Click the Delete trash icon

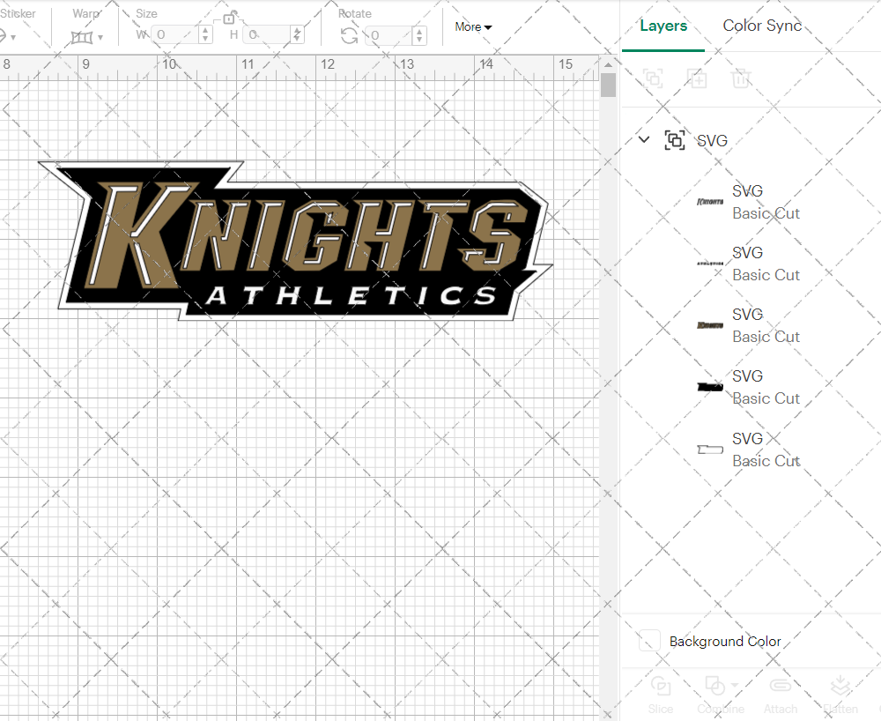coord(741,78)
